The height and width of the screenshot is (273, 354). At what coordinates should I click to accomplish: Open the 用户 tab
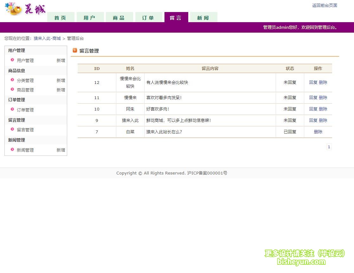tap(90, 17)
